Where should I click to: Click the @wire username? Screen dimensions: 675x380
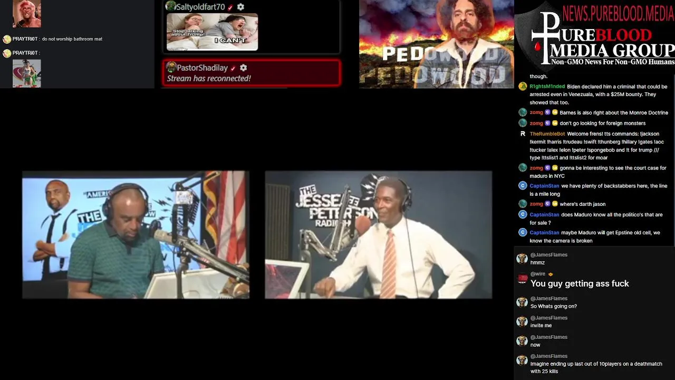[x=538, y=274]
